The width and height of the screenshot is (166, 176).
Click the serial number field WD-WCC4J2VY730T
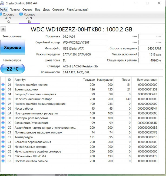(x=84, y=43)
